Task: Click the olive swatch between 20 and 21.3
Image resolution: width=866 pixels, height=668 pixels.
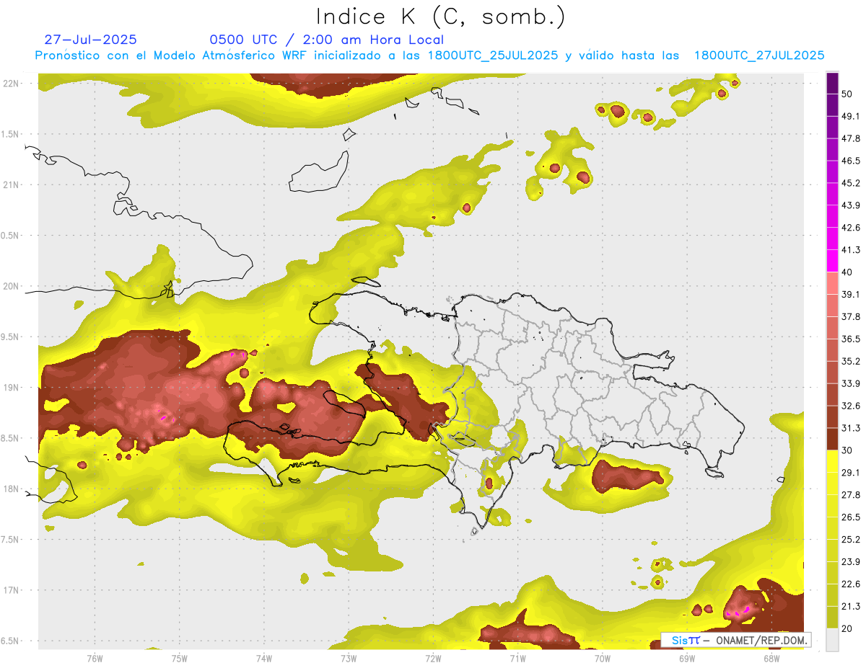Action: pyautogui.click(x=832, y=618)
